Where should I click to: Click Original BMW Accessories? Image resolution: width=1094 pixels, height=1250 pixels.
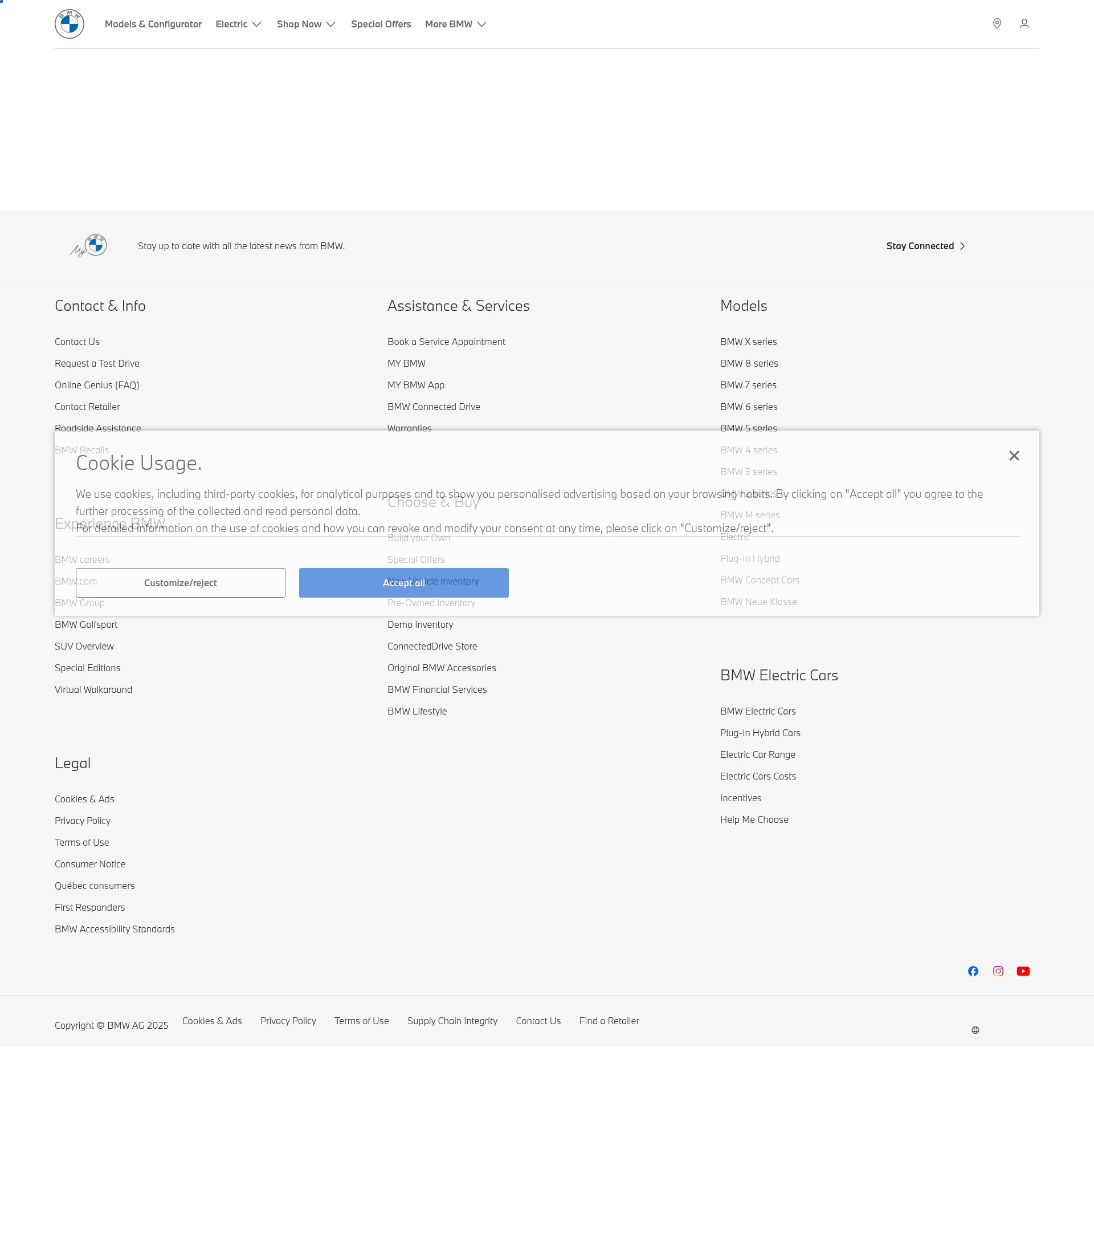click(x=442, y=668)
